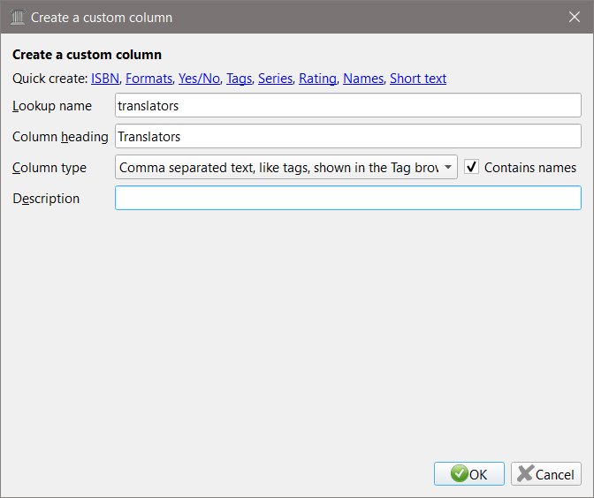Use the Rating quick create link
The image size is (594, 498).
click(317, 79)
